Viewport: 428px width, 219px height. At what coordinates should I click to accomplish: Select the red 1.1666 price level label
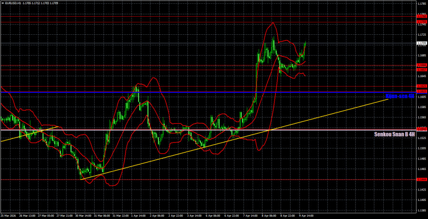tap(422, 65)
